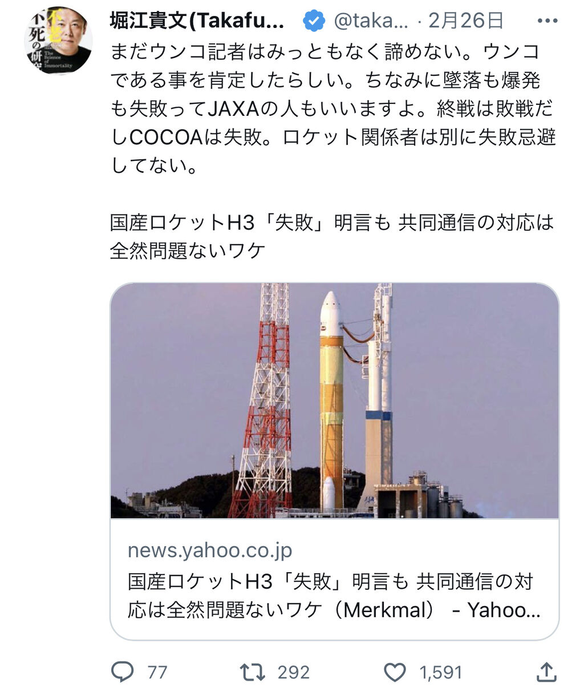
Task: Click the reply speech bubble icon
Action: coord(122,671)
